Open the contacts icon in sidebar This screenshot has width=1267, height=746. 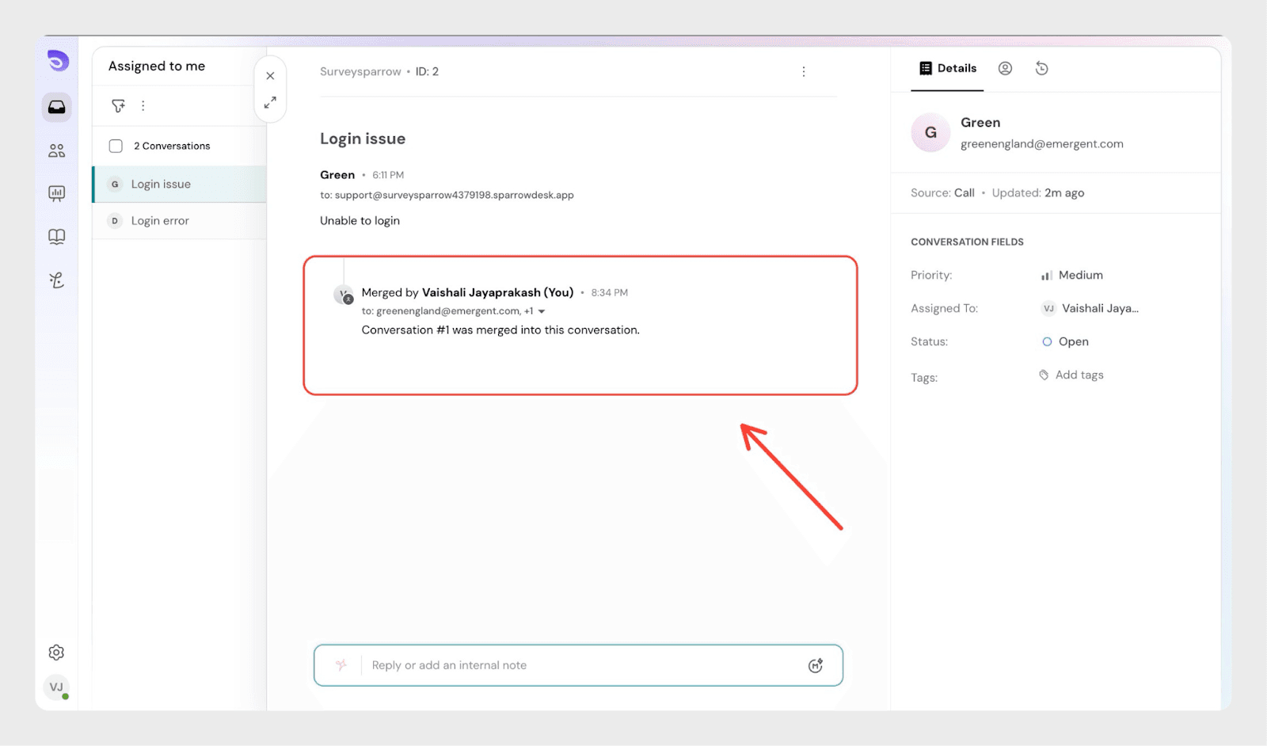(57, 150)
